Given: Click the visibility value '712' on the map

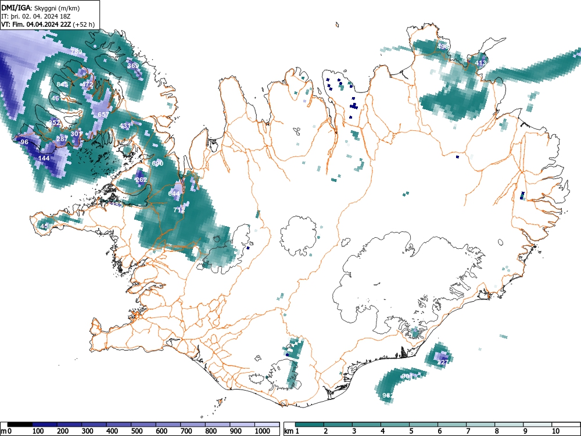Looking at the screenshot, I should 179,210.
